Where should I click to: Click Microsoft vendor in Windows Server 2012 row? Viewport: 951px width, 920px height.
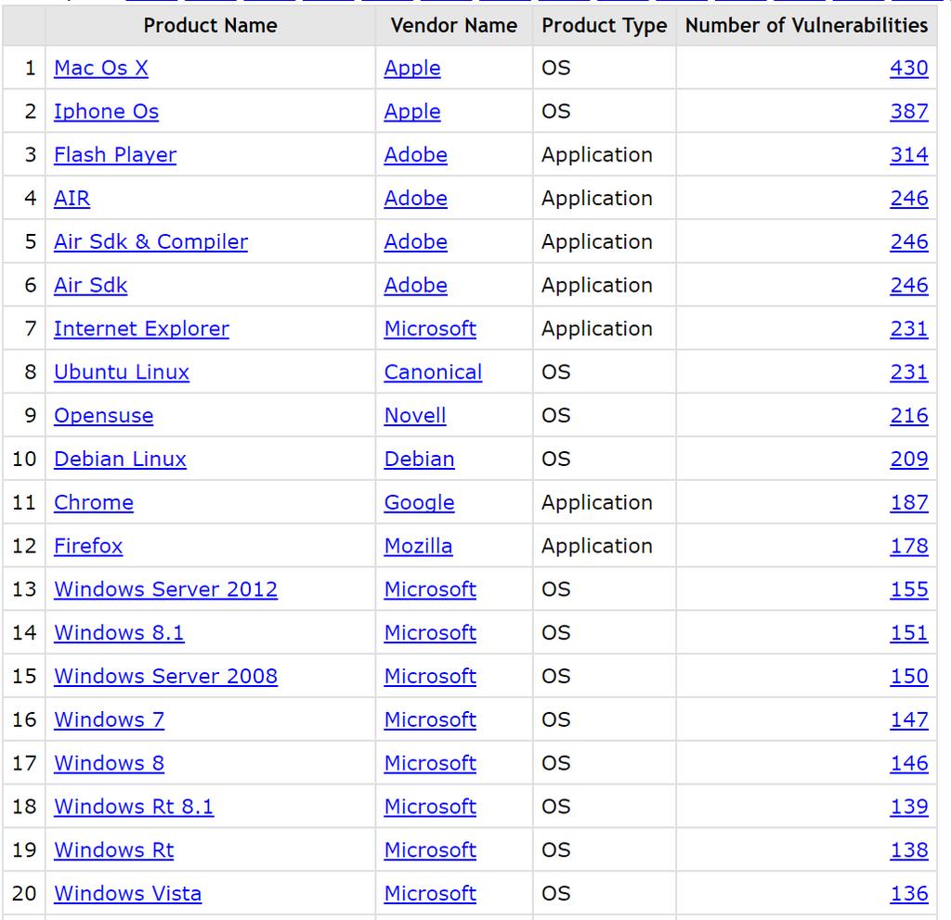430,590
